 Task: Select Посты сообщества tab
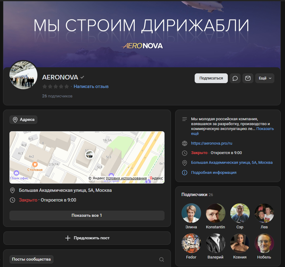coord(31,259)
